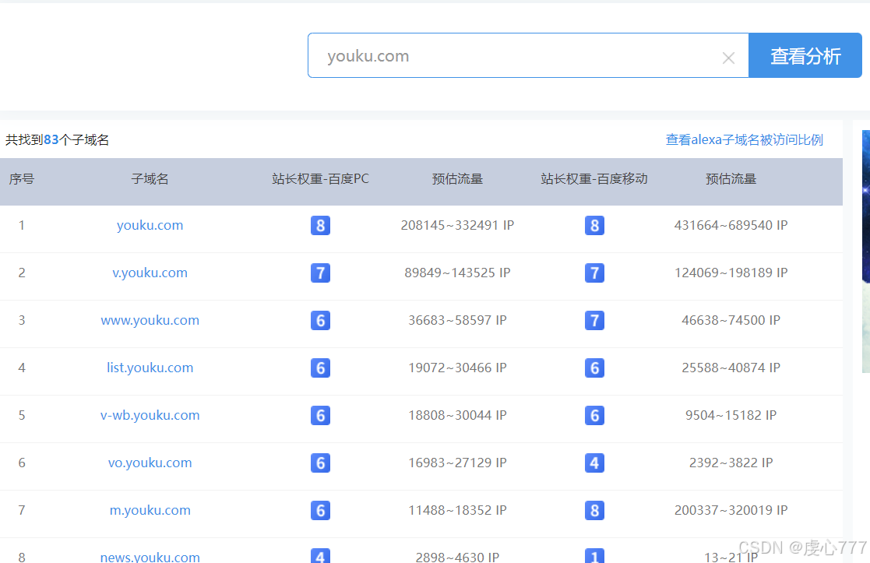
Task: Select traffic value 431664~689540 IP
Action: coord(731,225)
